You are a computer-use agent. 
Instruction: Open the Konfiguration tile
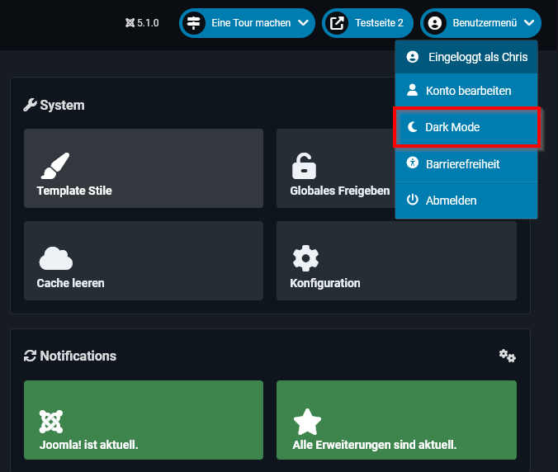coord(396,261)
